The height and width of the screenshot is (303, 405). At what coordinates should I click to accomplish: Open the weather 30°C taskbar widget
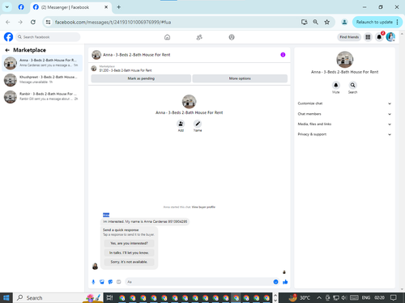pos(299,297)
